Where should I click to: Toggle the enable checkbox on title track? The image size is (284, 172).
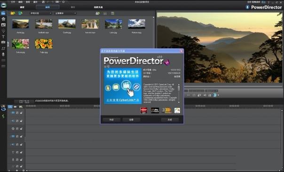click(x=17, y=152)
